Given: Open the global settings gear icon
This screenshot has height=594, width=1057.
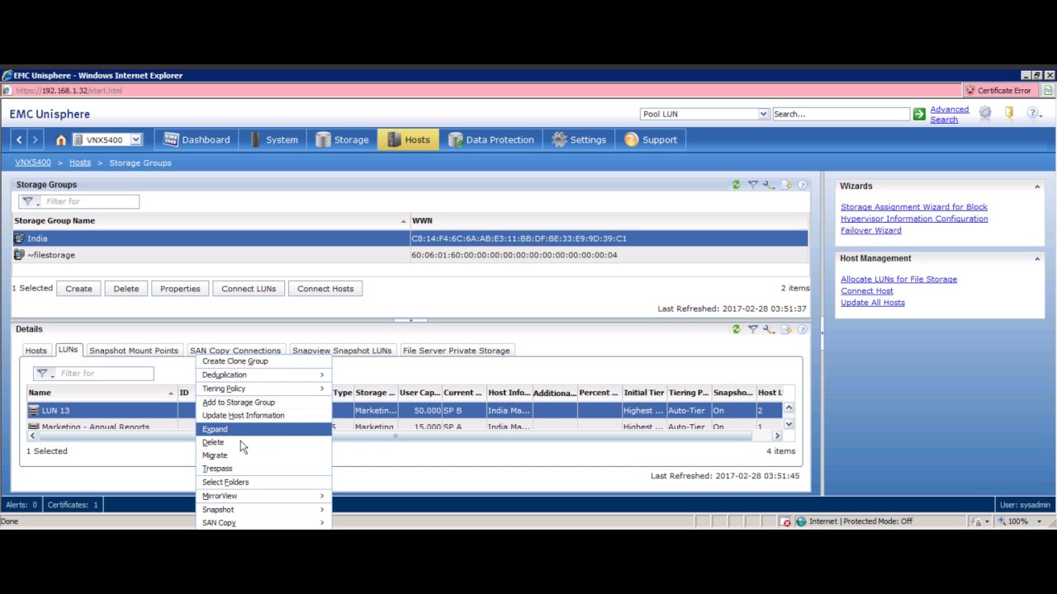Looking at the screenshot, I should (x=985, y=113).
